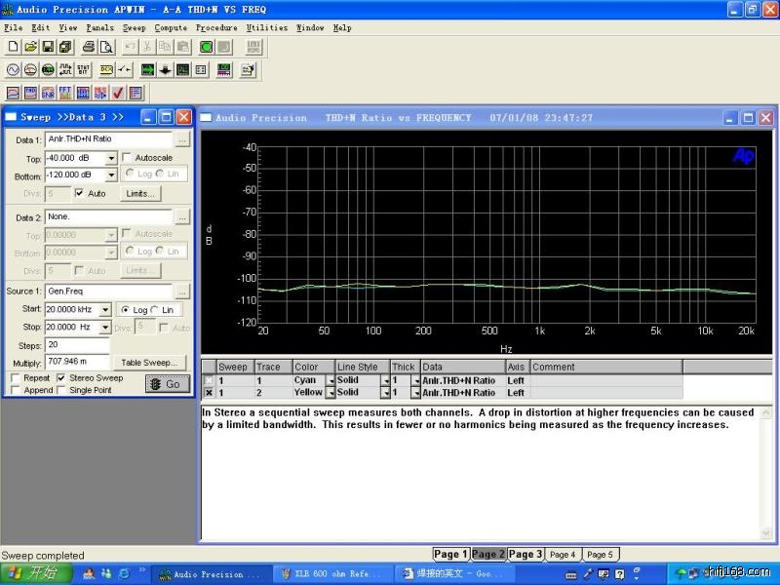
Task: Click the Print Preview toolbar icon
Action: coord(105,47)
